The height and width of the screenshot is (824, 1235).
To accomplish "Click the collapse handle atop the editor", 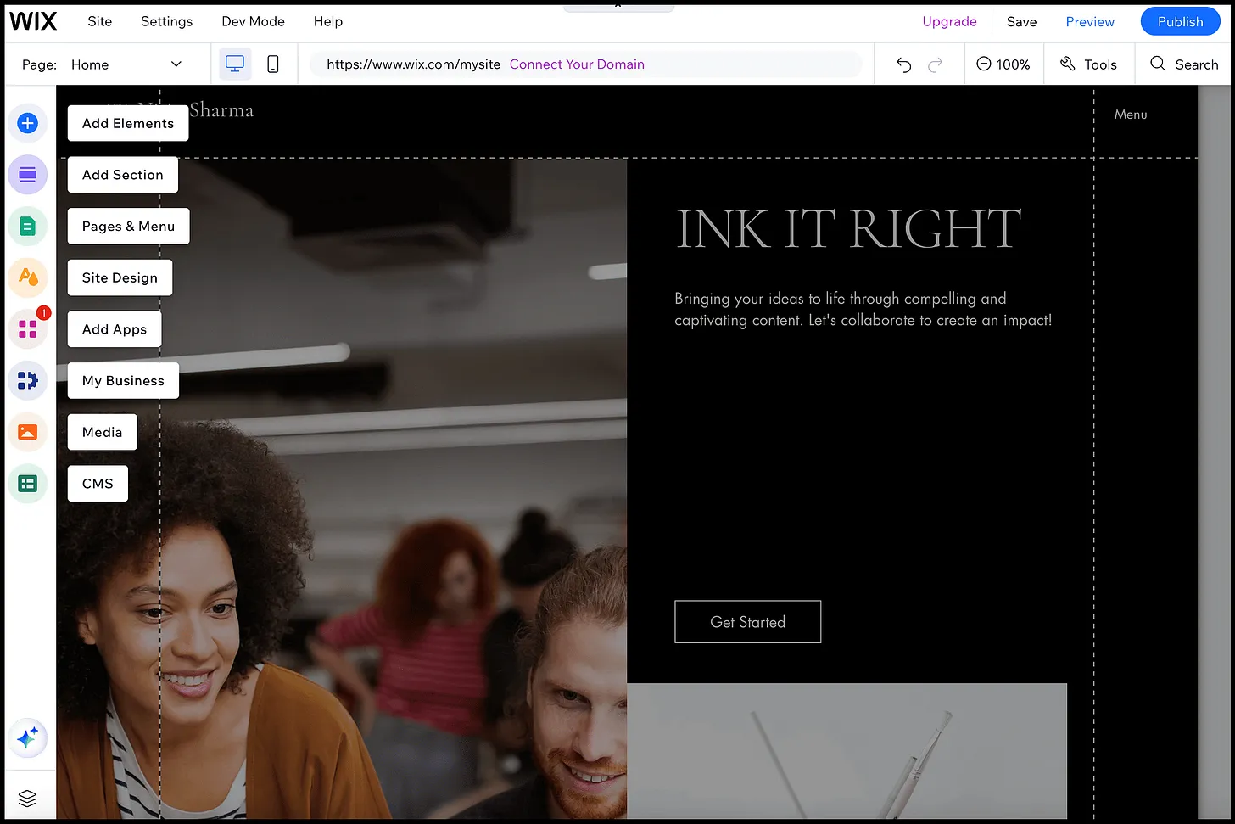I will (618, 6).
